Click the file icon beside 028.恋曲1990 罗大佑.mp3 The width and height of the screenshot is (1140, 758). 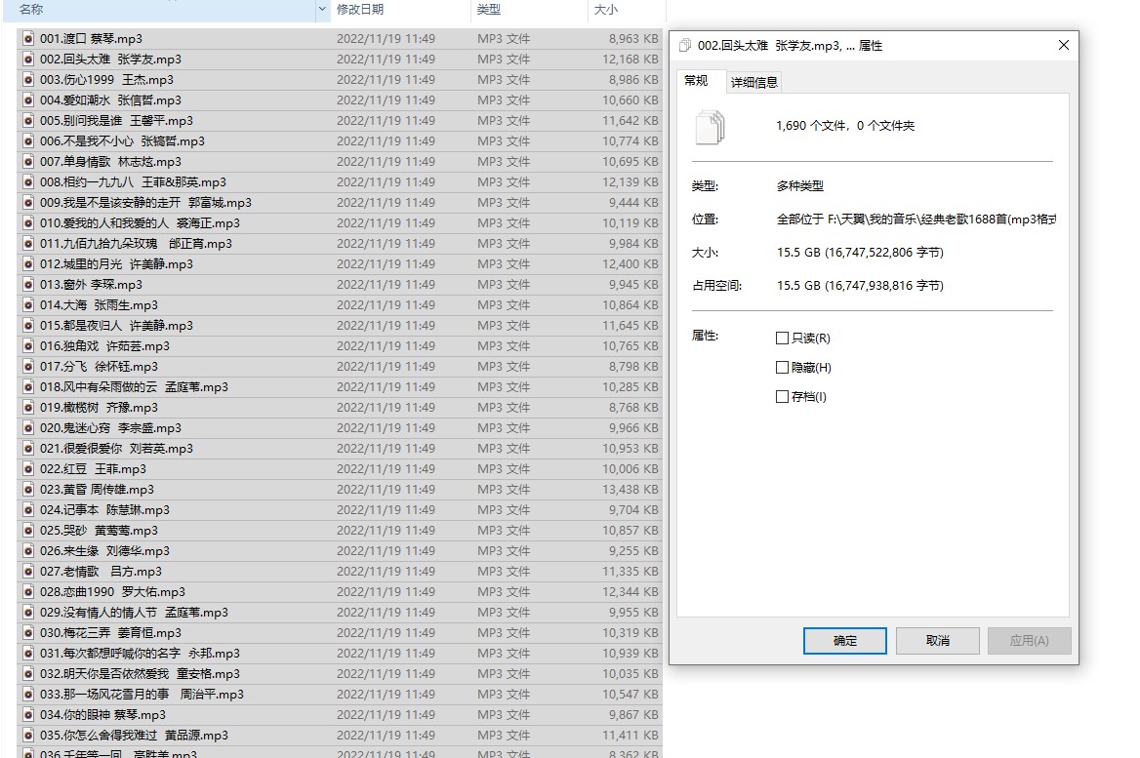(x=28, y=591)
